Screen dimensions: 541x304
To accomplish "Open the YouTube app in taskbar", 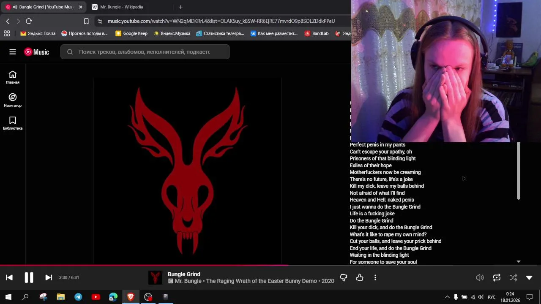I will [96, 297].
